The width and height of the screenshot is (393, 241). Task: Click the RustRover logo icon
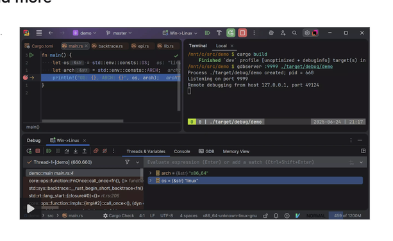click(26, 33)
